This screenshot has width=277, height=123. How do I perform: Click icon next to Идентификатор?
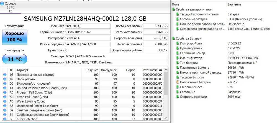pos(178,58)
